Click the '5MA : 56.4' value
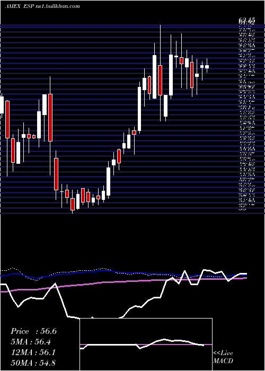This screenshot has height=371, width=265. 31,342
